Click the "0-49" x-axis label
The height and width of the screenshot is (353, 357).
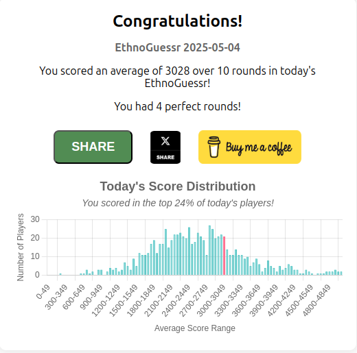point(43,292)
